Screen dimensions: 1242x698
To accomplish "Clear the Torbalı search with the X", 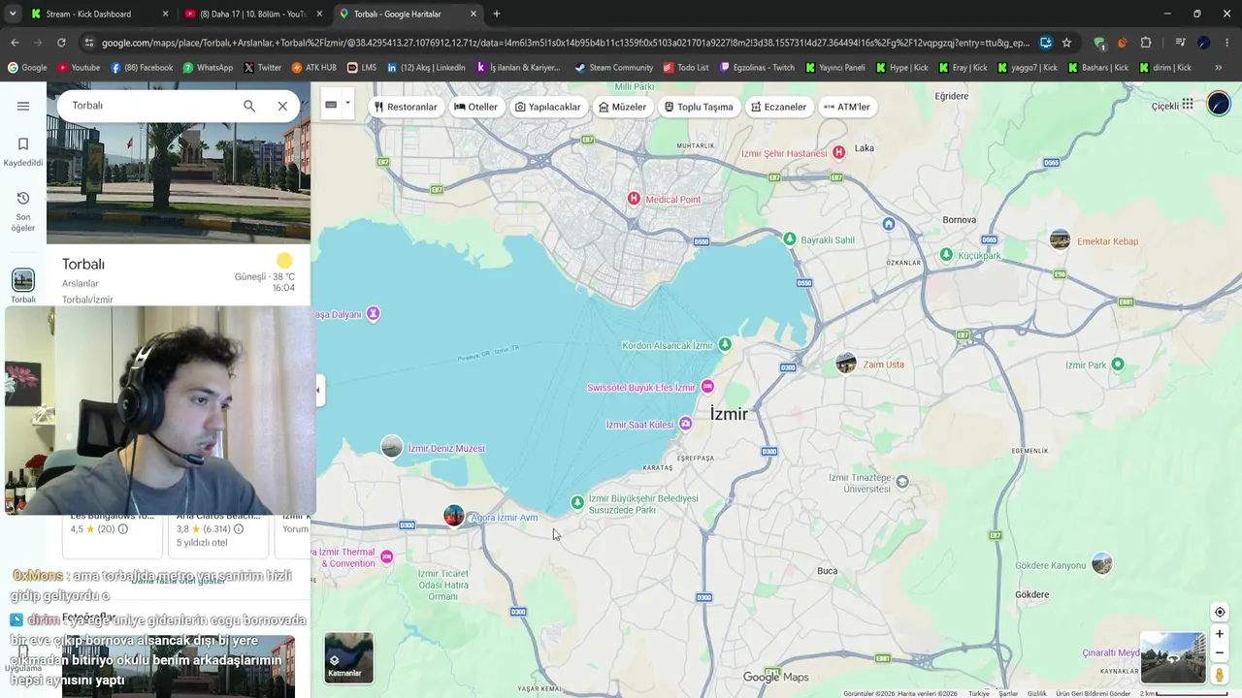I will pyautogui.click(x=282, y=106).
